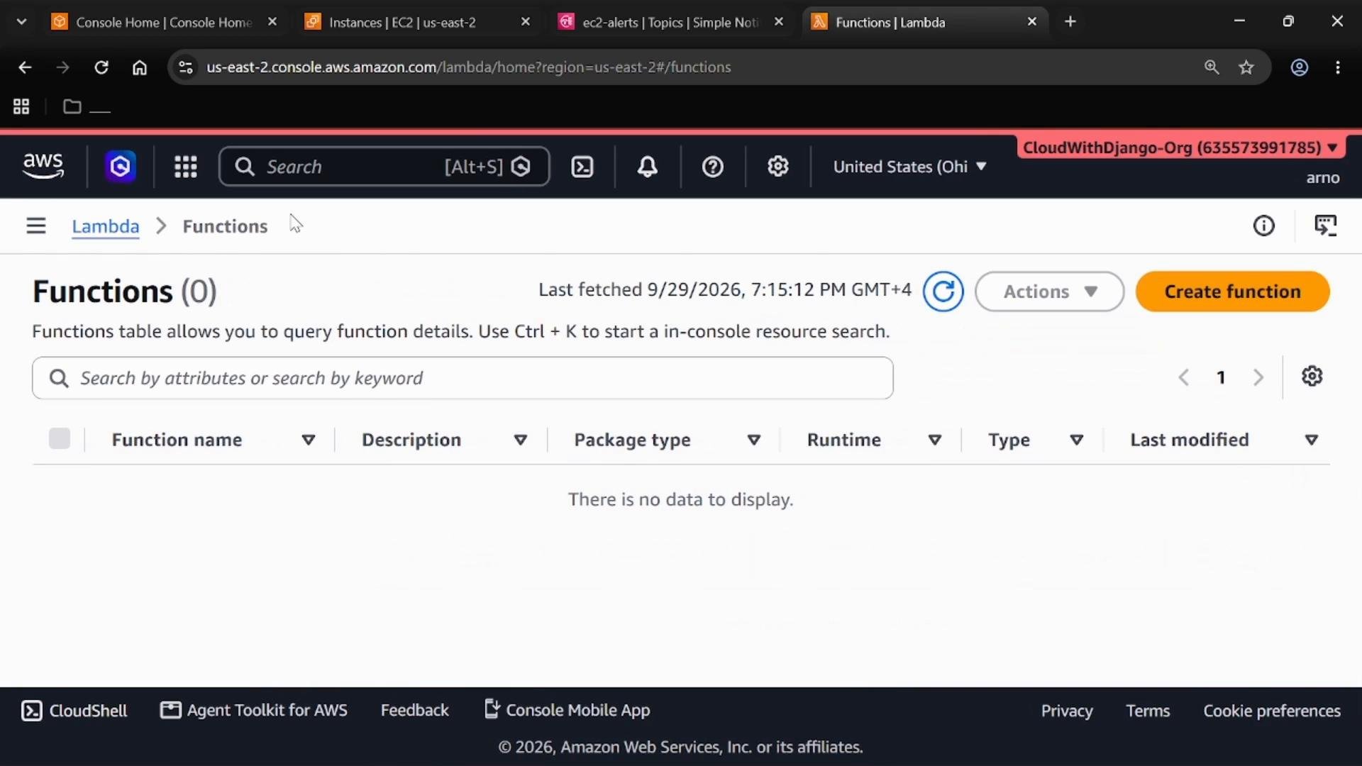This screenshot has width=1362, height=766.
Task: Focus the AWS top Search box
Action: (384, 167)
